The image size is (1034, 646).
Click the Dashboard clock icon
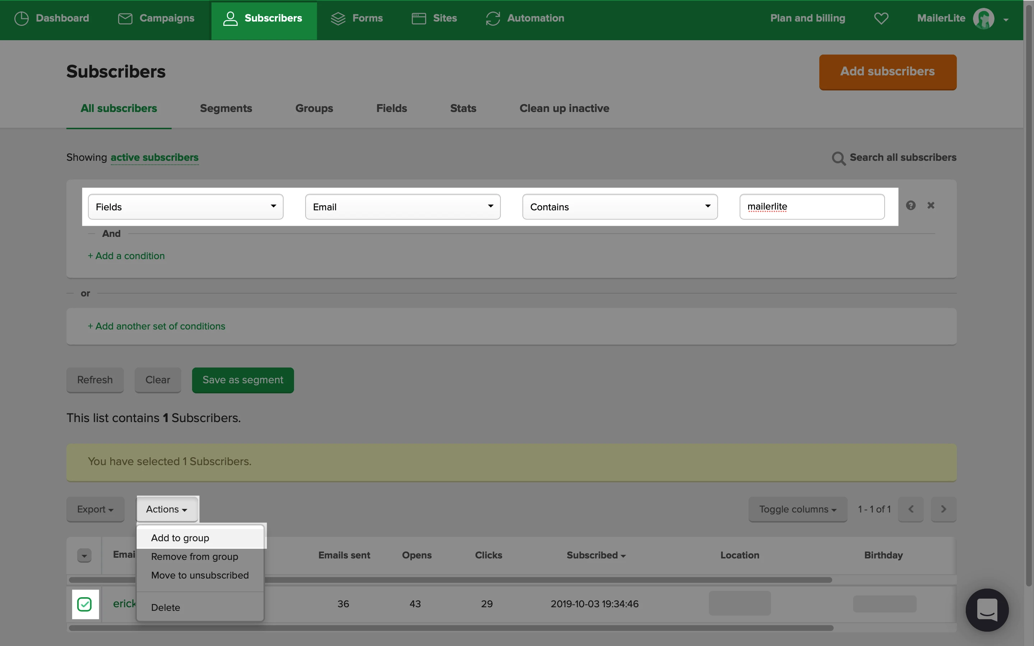coord(22,18)
